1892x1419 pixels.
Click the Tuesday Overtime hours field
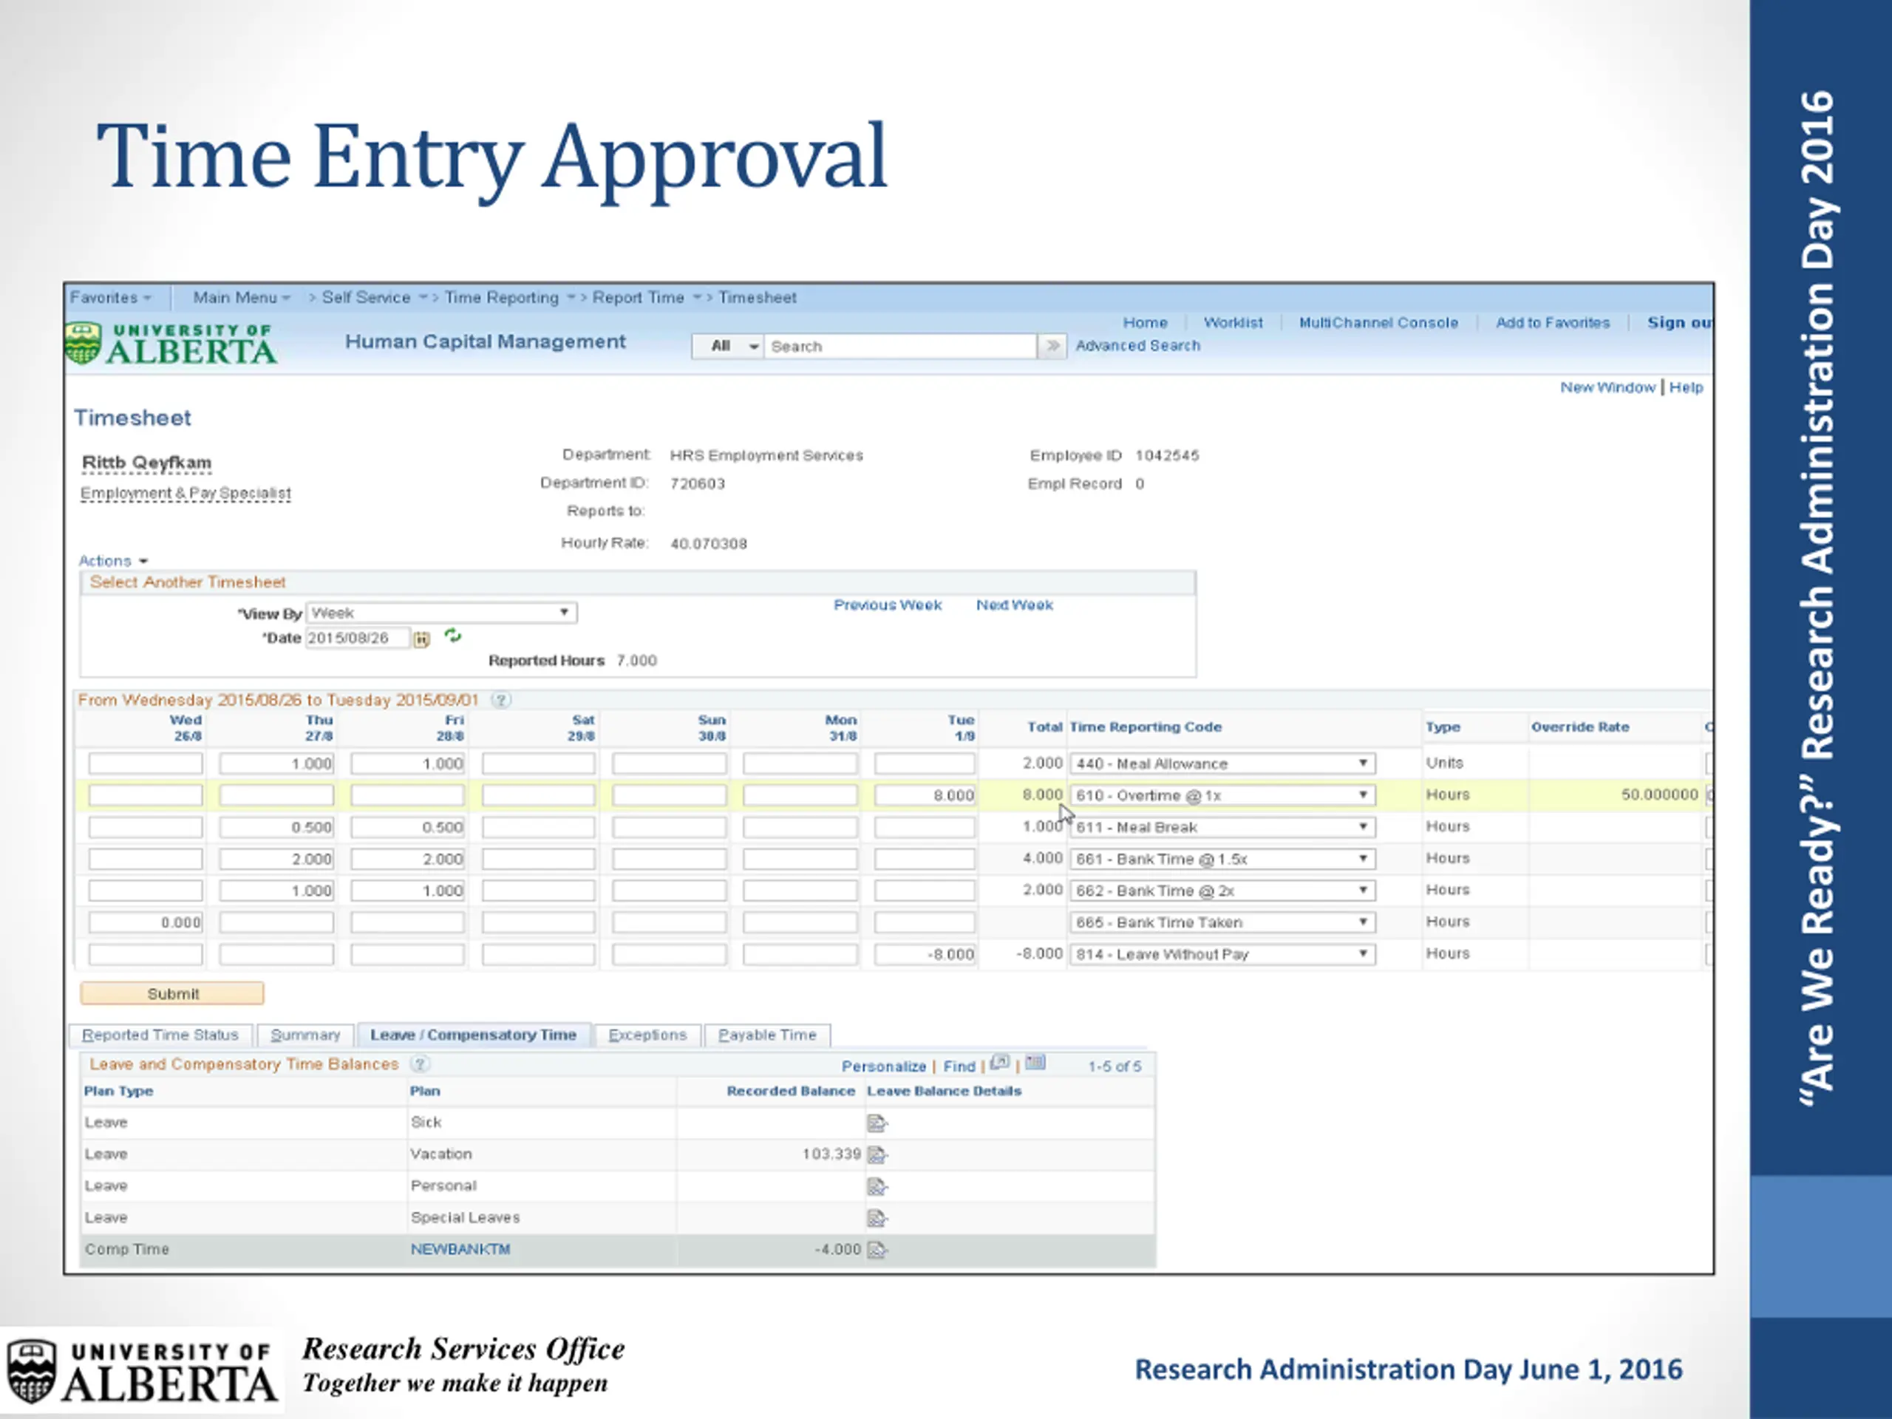point(925,795)
